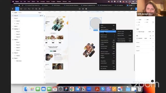Open the Resources tool in toolbar
166x93 pixels.
tap(36, 9)
